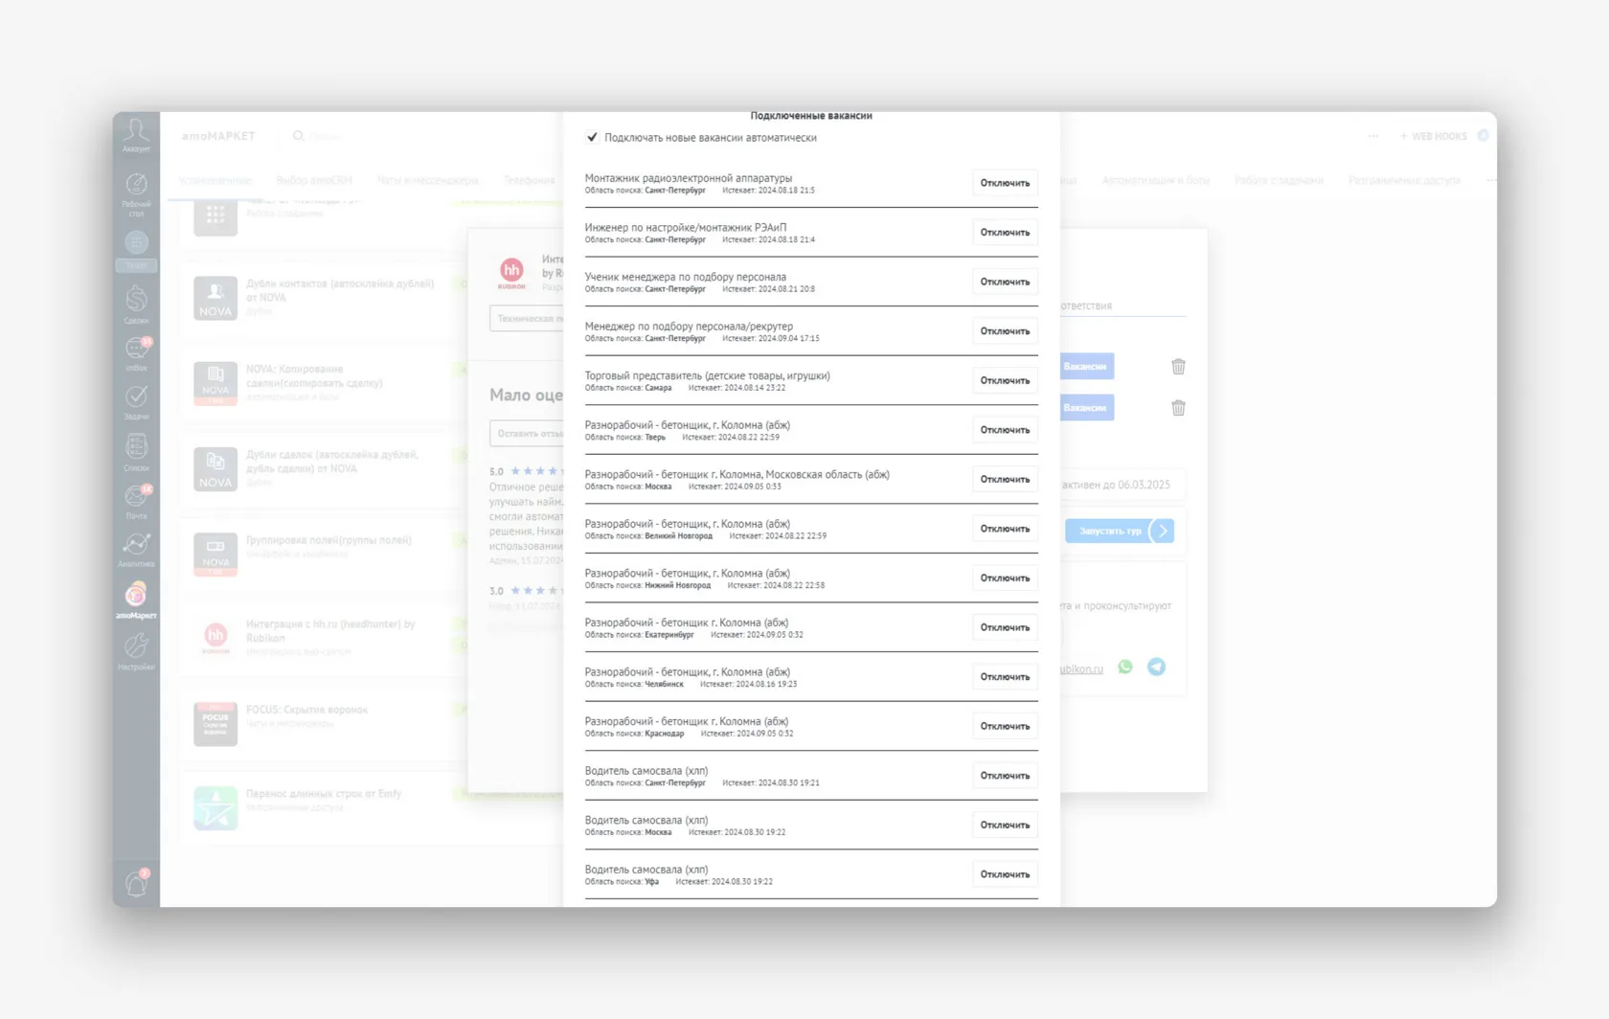1609x1019 pixels.
Task: Click the arrow on 'Запустить тур' button
Action: click(x=1163, y=531)
